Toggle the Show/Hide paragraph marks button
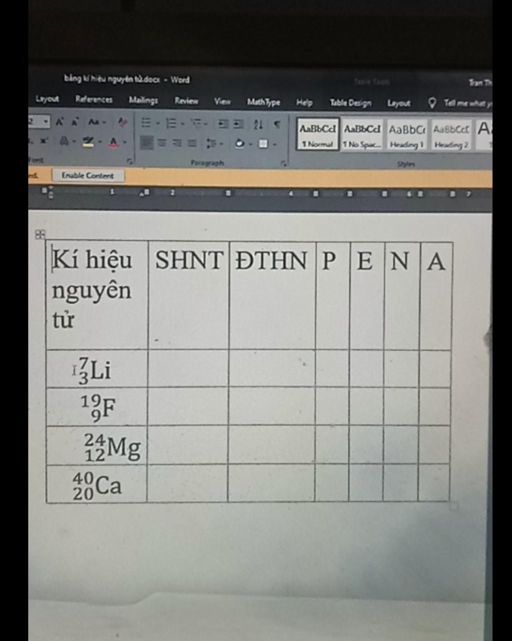This screenshot has width=512, height=641. coord(276,124)
